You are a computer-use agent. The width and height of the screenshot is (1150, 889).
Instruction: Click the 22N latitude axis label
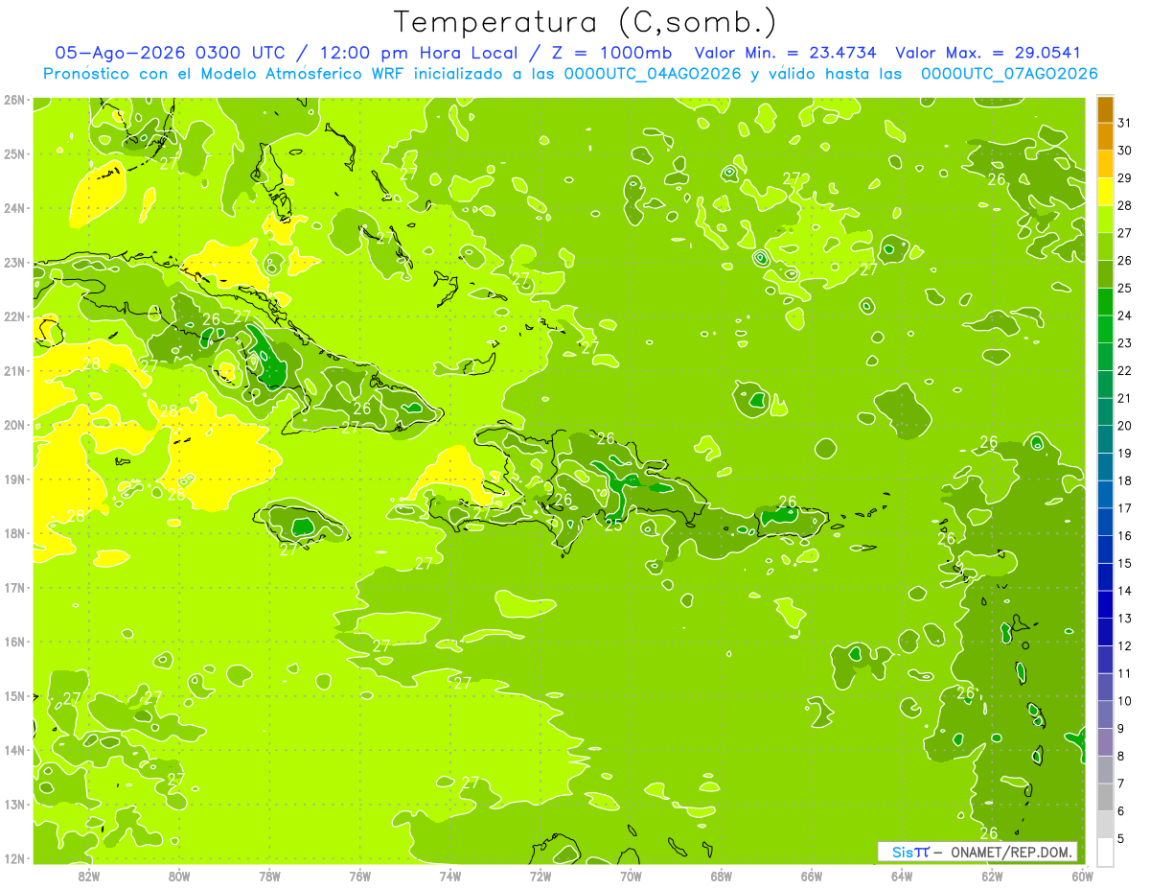pyautogui.click(x=13, y=316)
